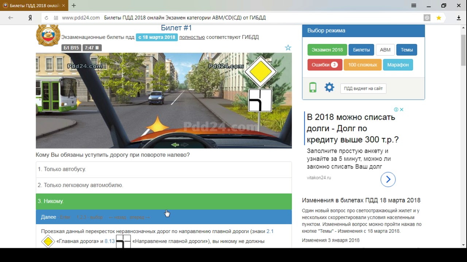This screenshot has width=467, height=262.
Task: Click the ad info icon
Action: click(396, 110)
